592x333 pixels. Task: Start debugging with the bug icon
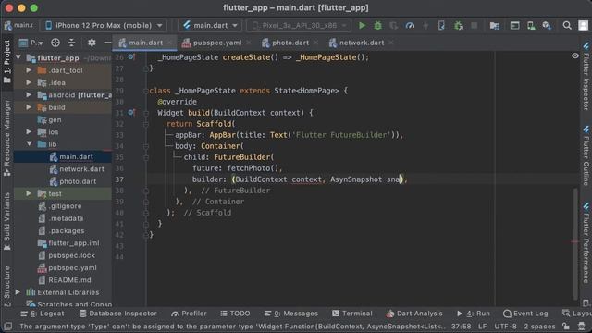[378, 25]
